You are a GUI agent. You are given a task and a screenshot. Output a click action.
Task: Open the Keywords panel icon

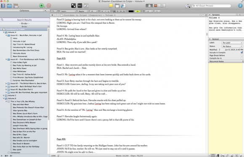pyautogui.click(x=80, y=6)
